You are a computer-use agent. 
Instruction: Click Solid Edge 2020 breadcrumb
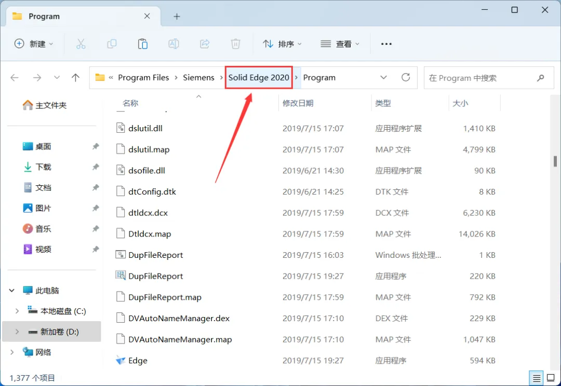[x=259, y=77]
